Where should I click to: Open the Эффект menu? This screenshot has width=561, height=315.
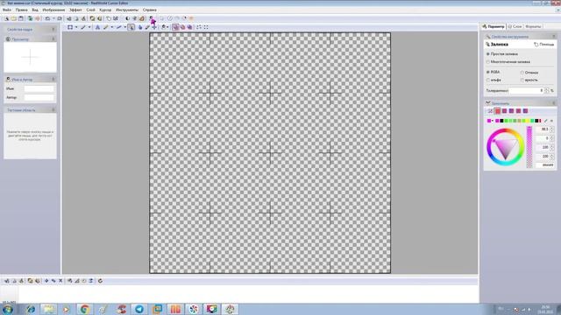75,10
